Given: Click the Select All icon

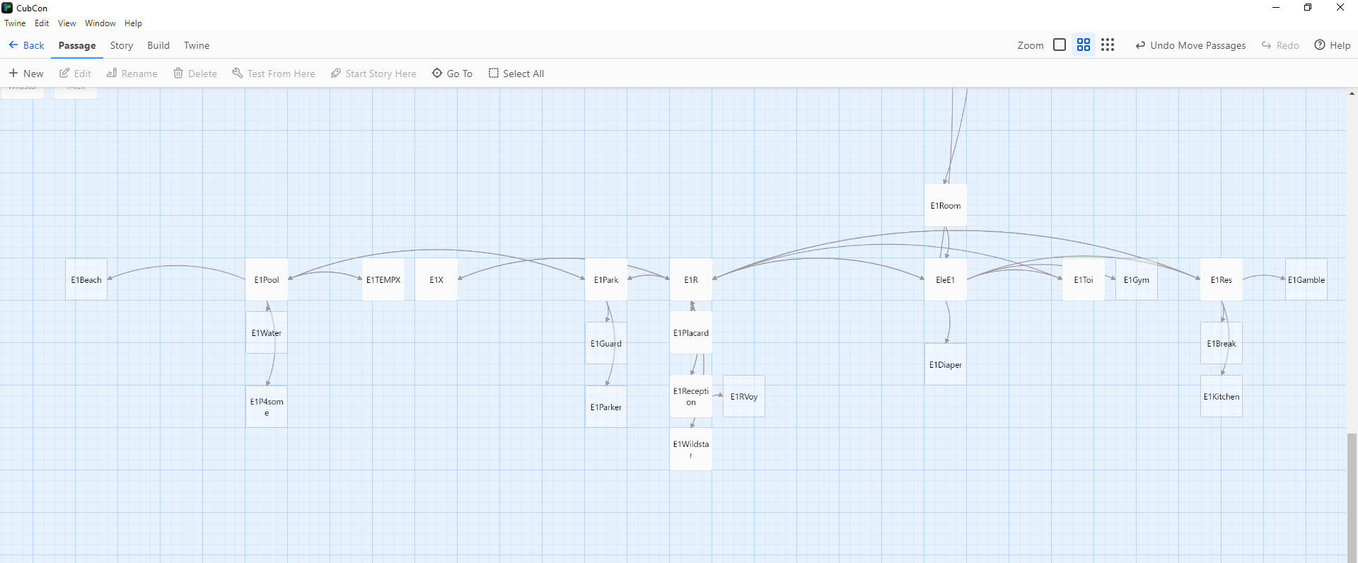Looking at the screenshot, I should coord(494,74).
